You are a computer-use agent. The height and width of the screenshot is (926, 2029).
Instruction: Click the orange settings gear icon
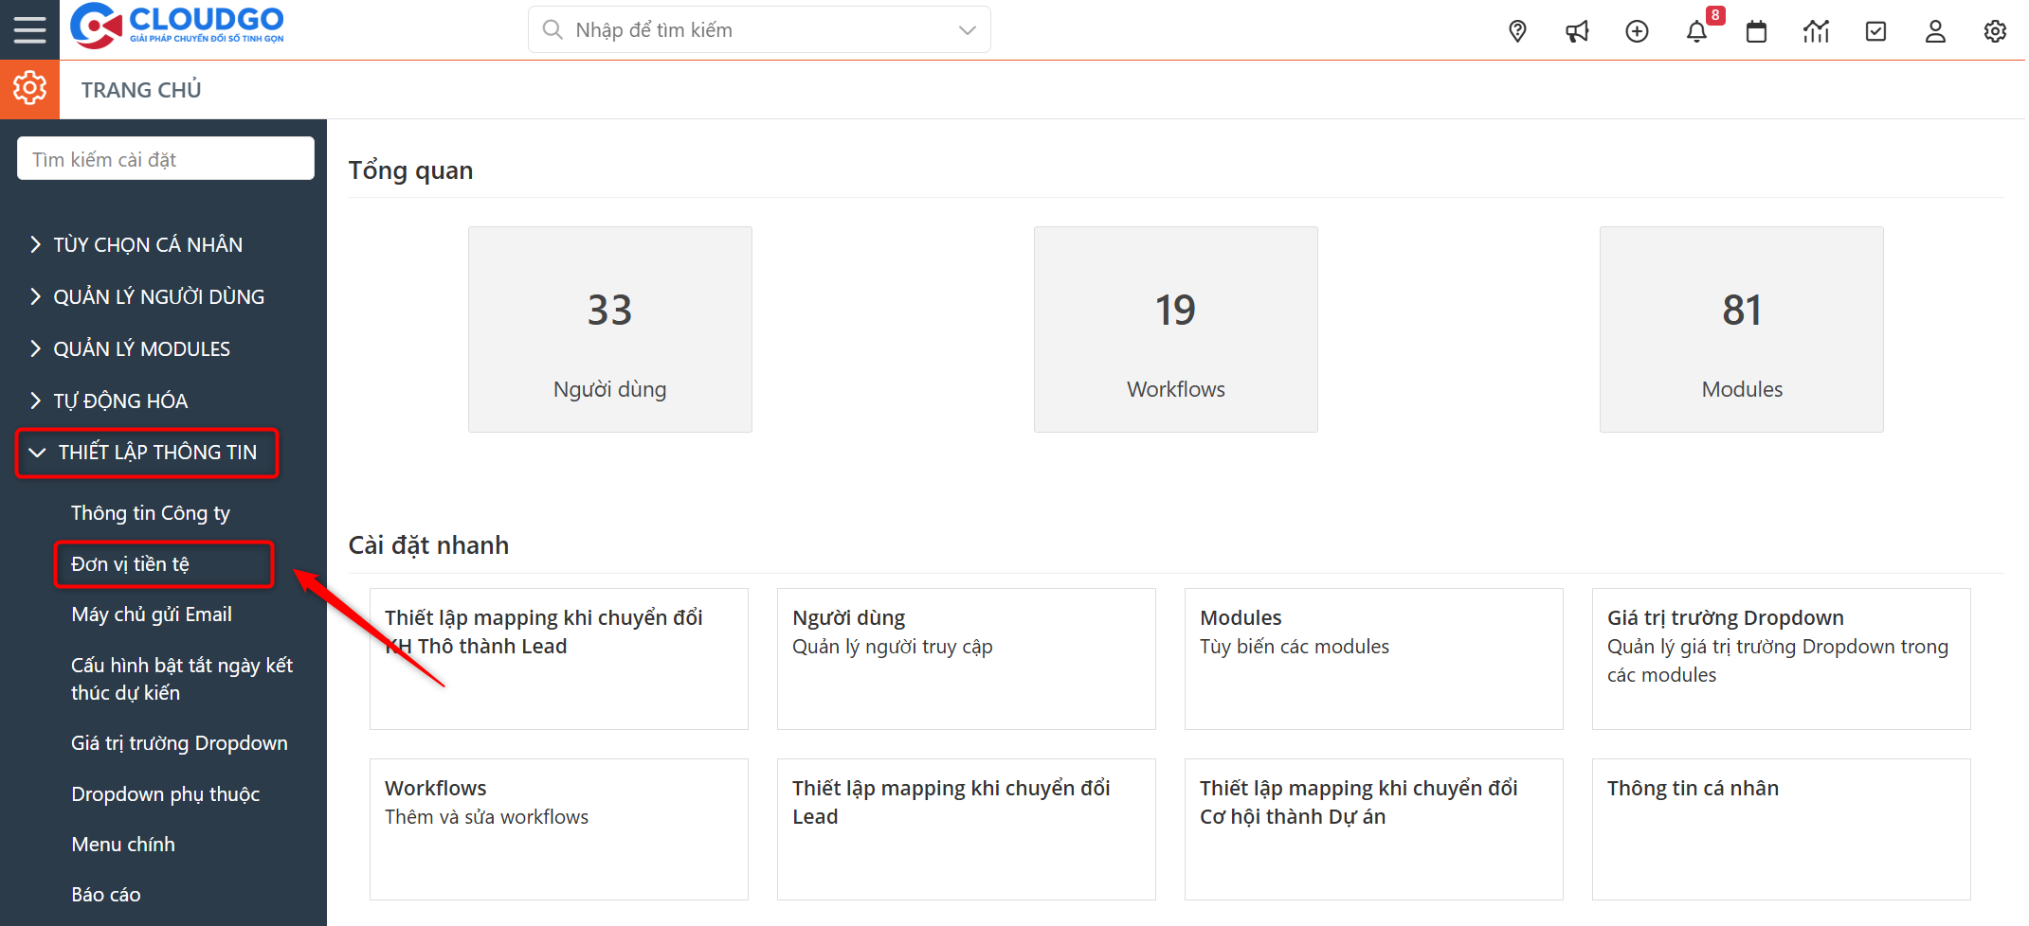click(x=29, y=89)
